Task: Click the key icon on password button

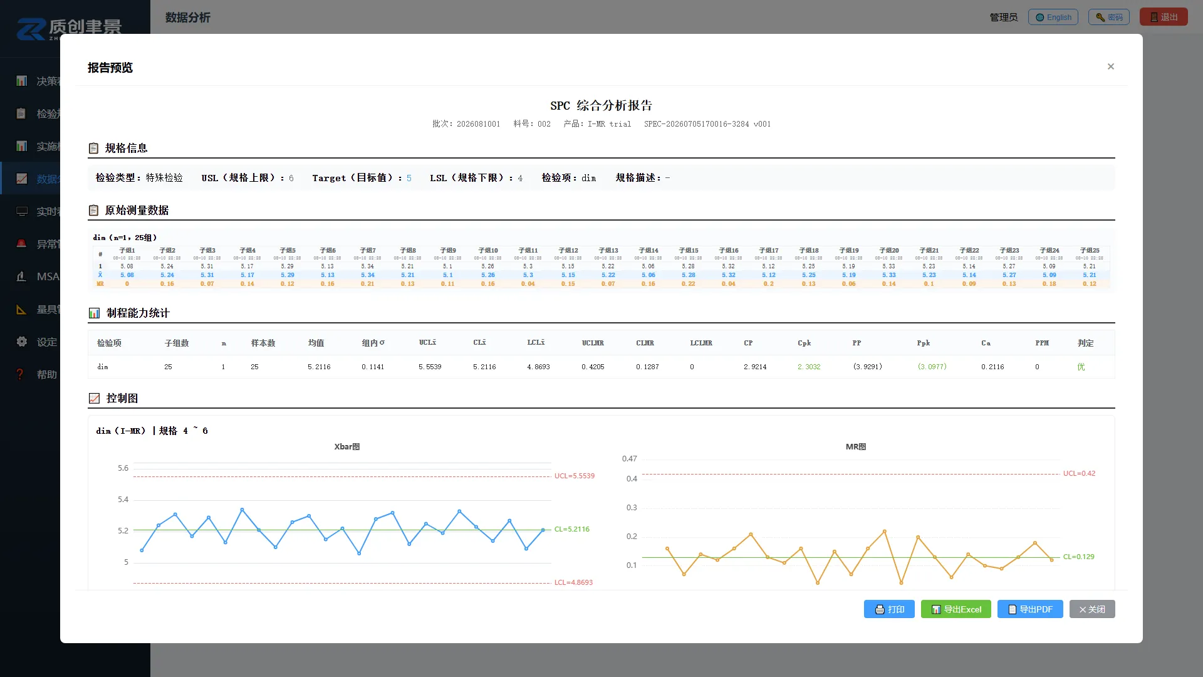Action: coord(1100,18)
